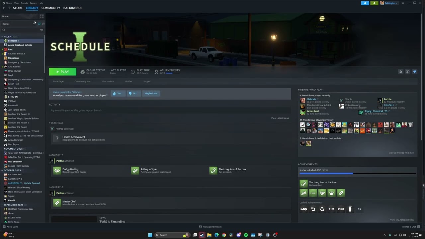Show game info icon
The height and width of the screenshot is (239, 425).
(408, 72)
